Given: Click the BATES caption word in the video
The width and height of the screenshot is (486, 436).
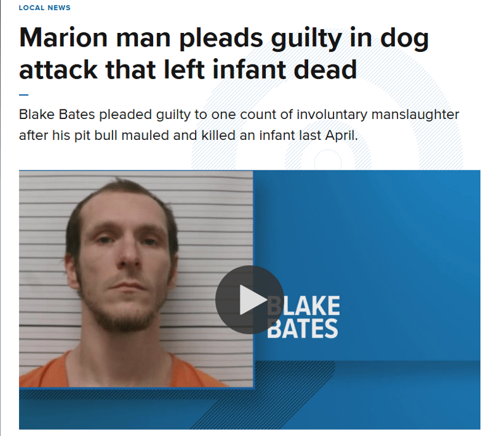Looking at the screenshot, I should (302, 328).
